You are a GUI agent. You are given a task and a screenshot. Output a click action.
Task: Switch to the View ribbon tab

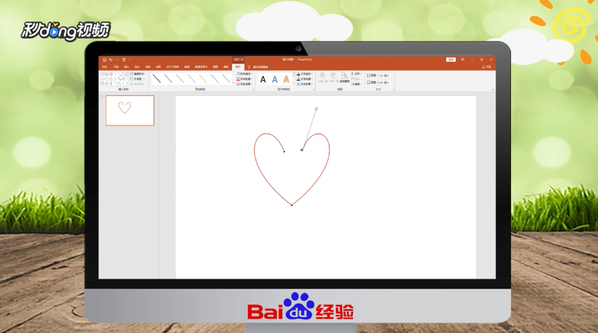pyautogui.click(x=215, y=66)
